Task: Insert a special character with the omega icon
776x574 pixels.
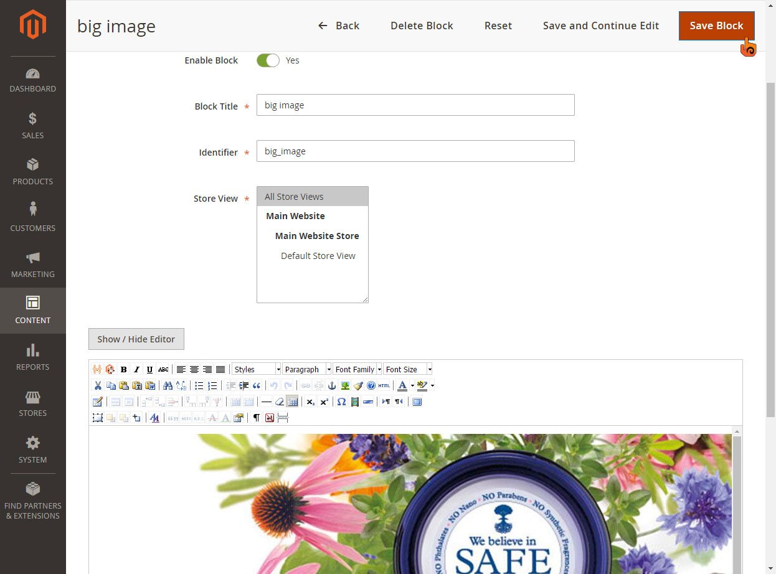Action: (341, 402)
